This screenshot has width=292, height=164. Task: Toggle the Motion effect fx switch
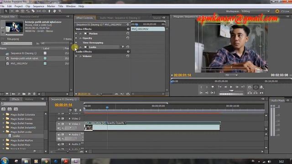click(80, 34)
